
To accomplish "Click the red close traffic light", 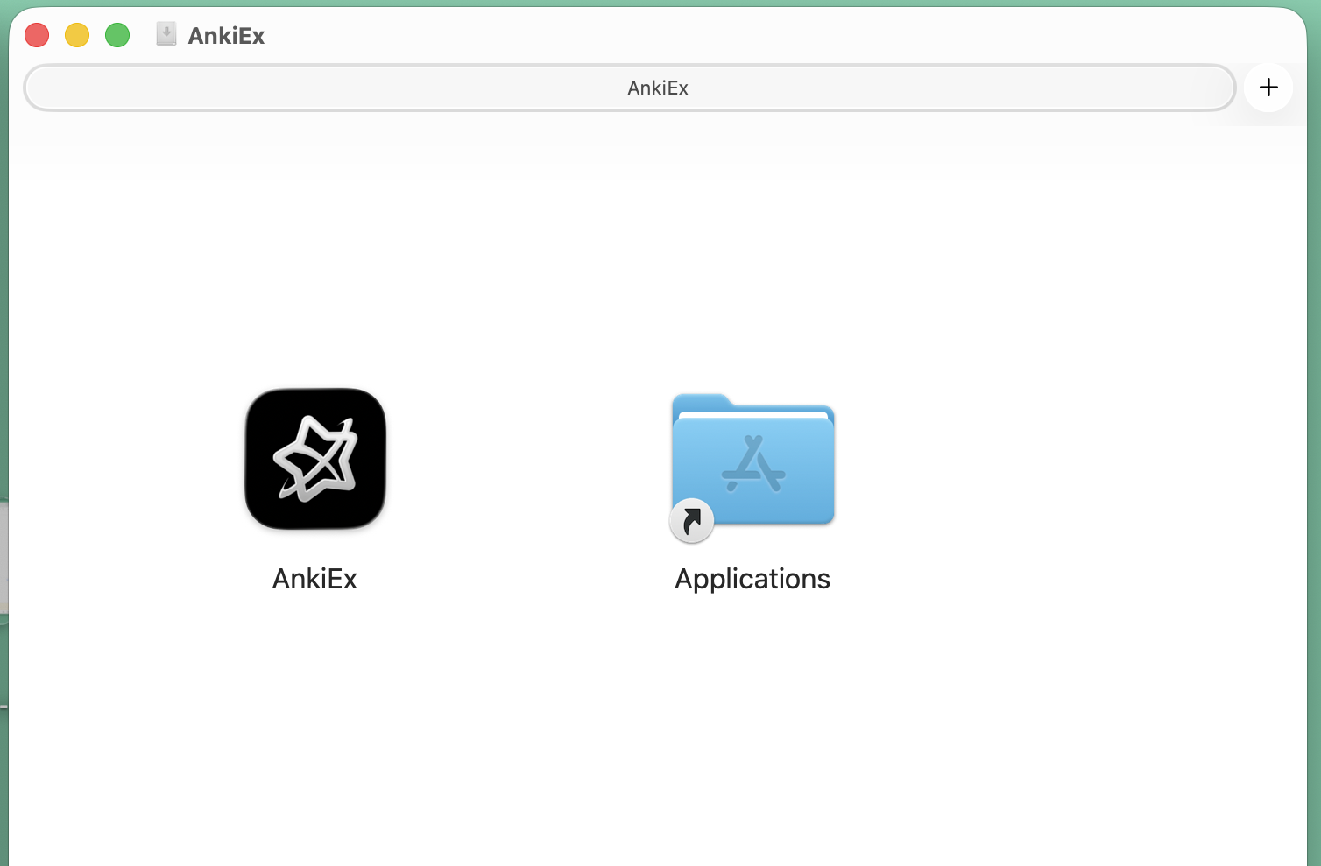I will (36, 34).
